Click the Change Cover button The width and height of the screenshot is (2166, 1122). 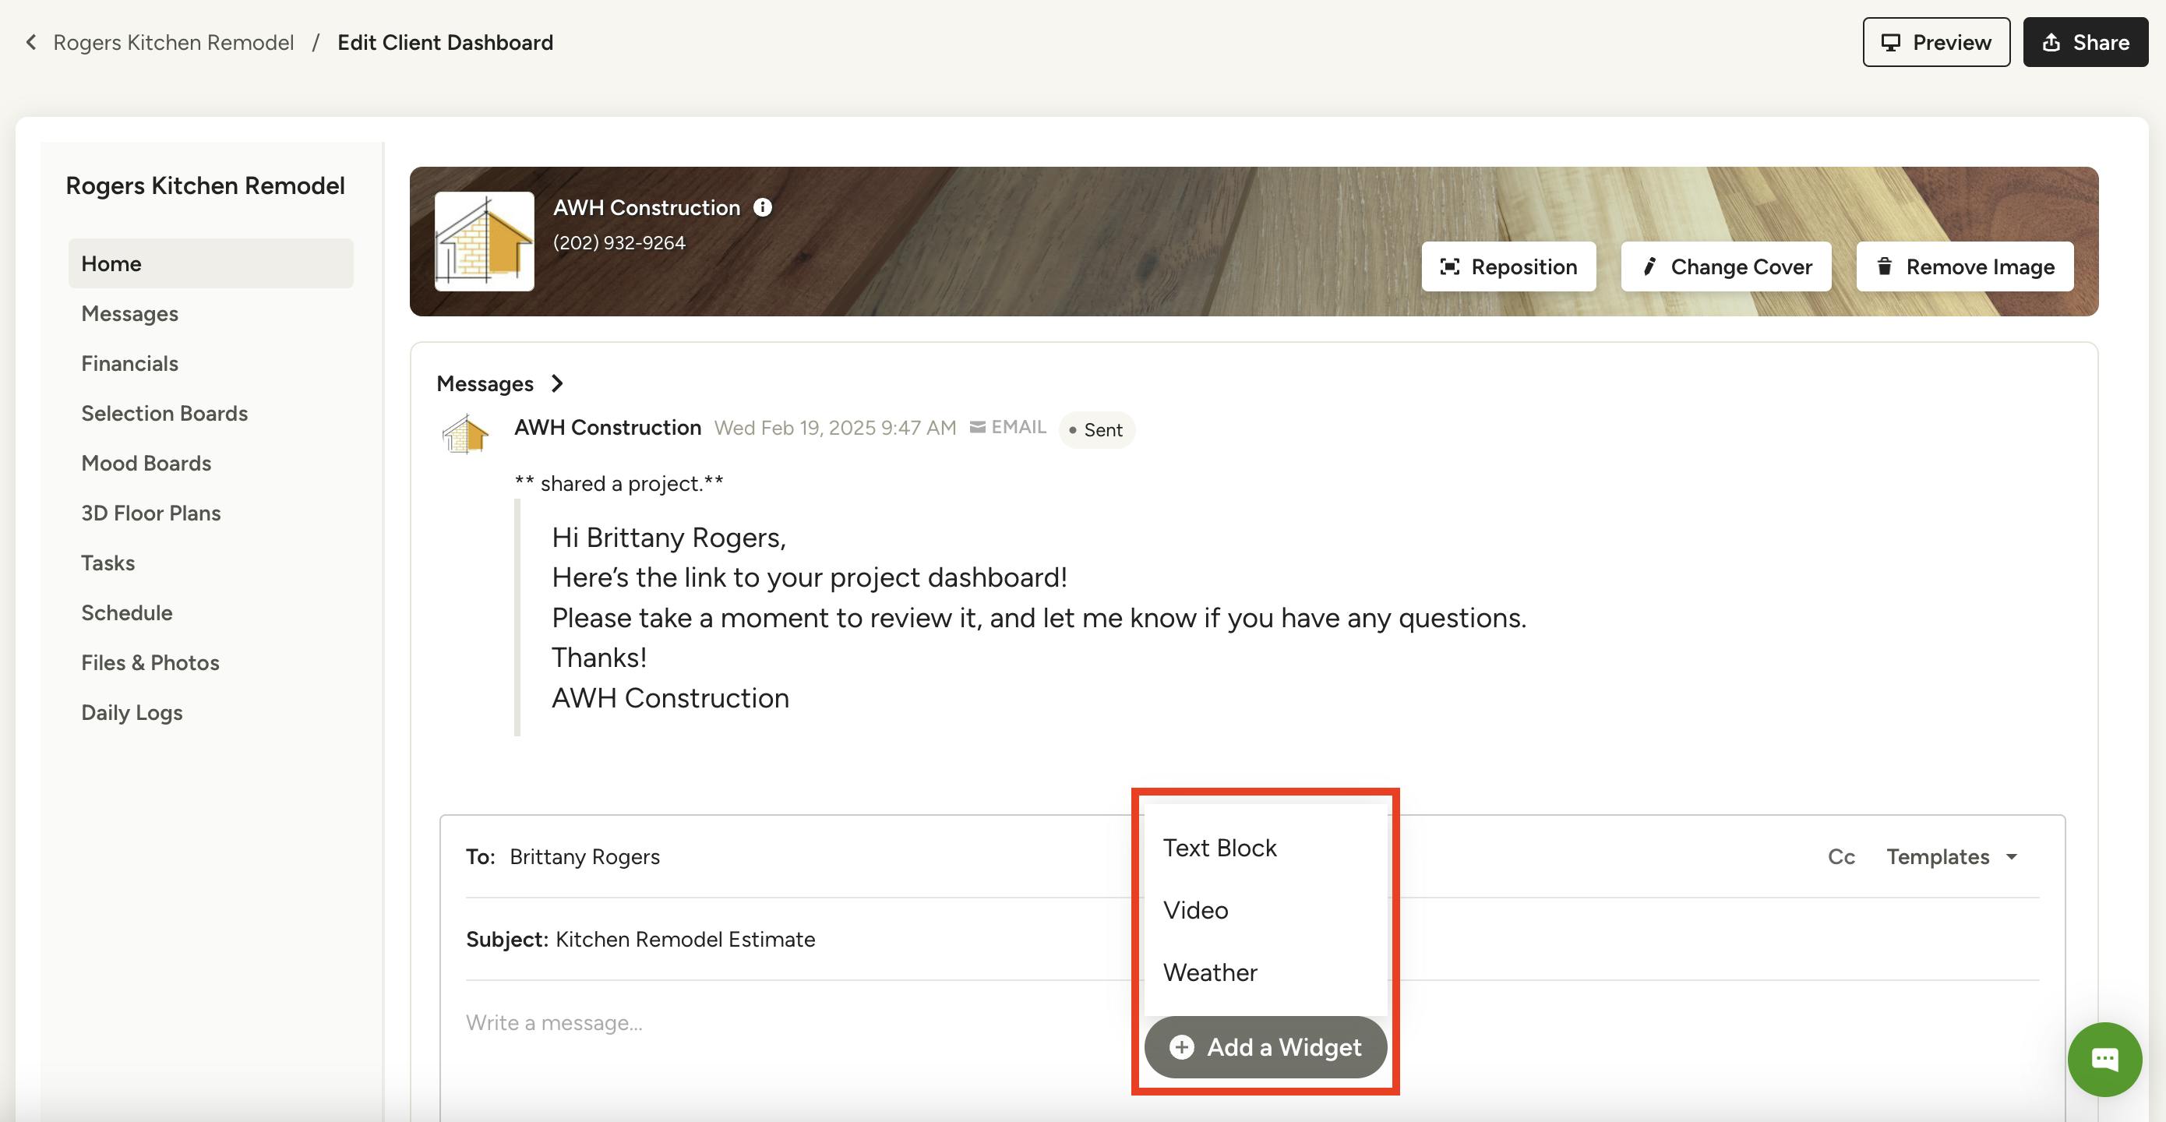click(1726, 266)
